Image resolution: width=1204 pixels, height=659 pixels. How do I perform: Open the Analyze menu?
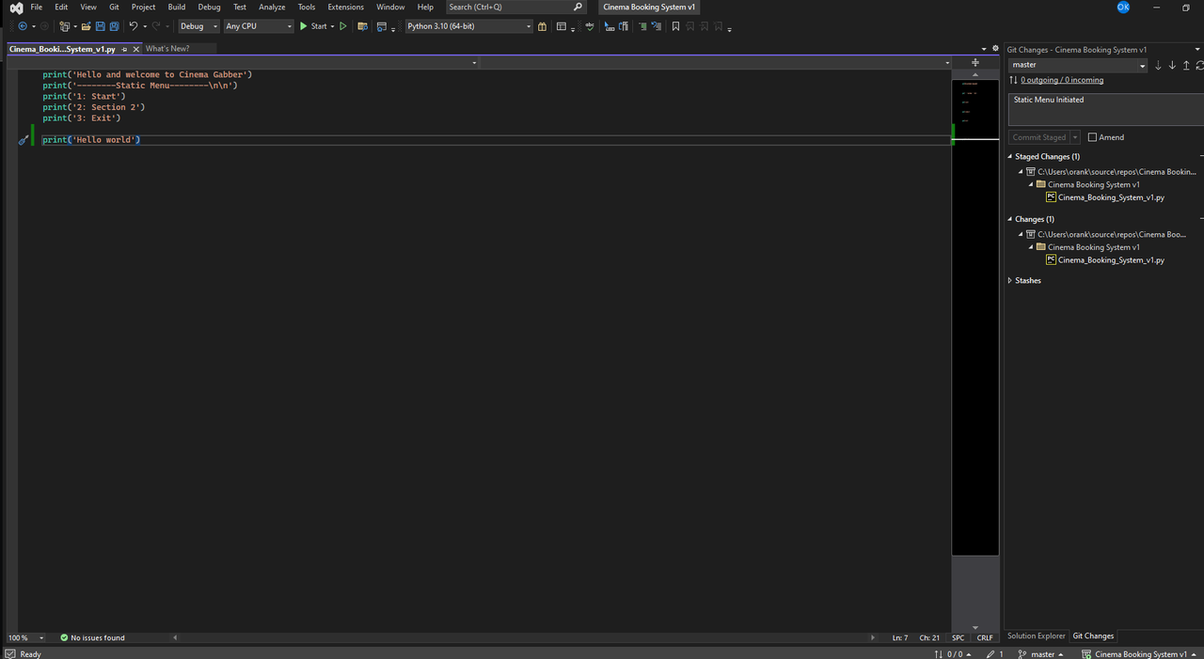click(x=272, y=7)
